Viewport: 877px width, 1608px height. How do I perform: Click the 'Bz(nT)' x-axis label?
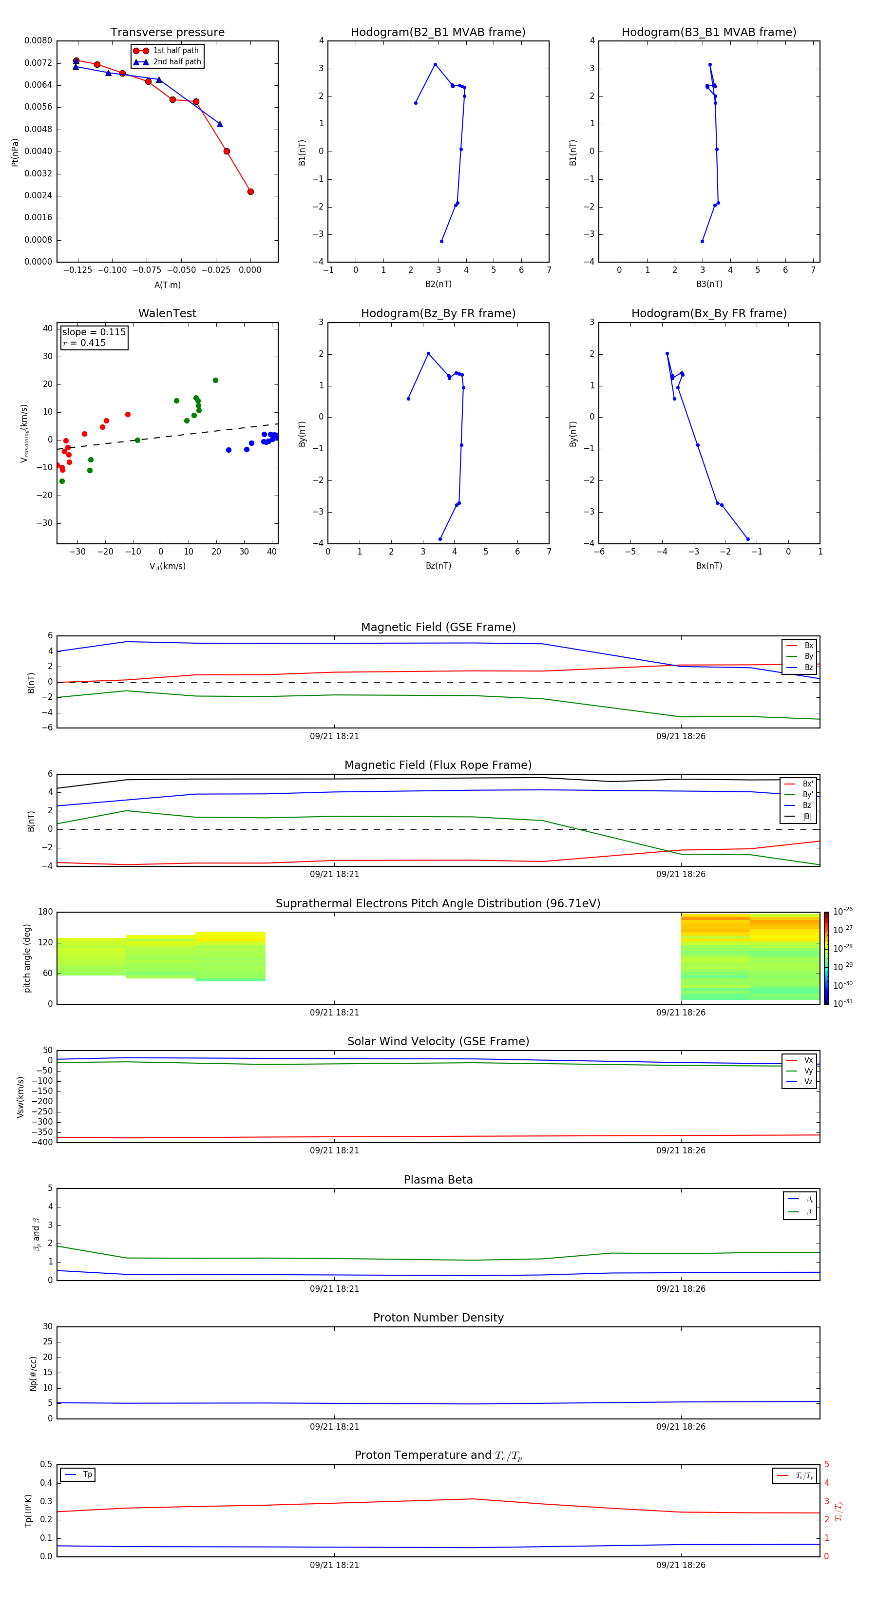[x=438, y=566]
